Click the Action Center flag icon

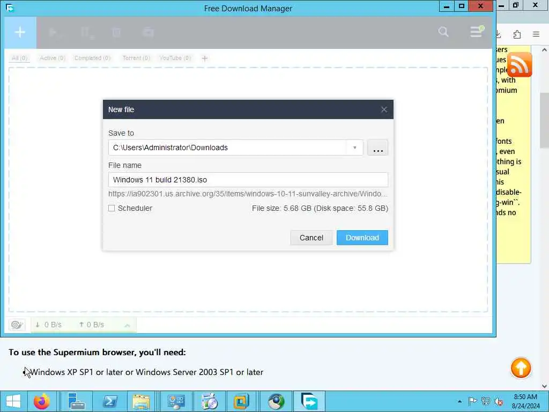point(472,401)
